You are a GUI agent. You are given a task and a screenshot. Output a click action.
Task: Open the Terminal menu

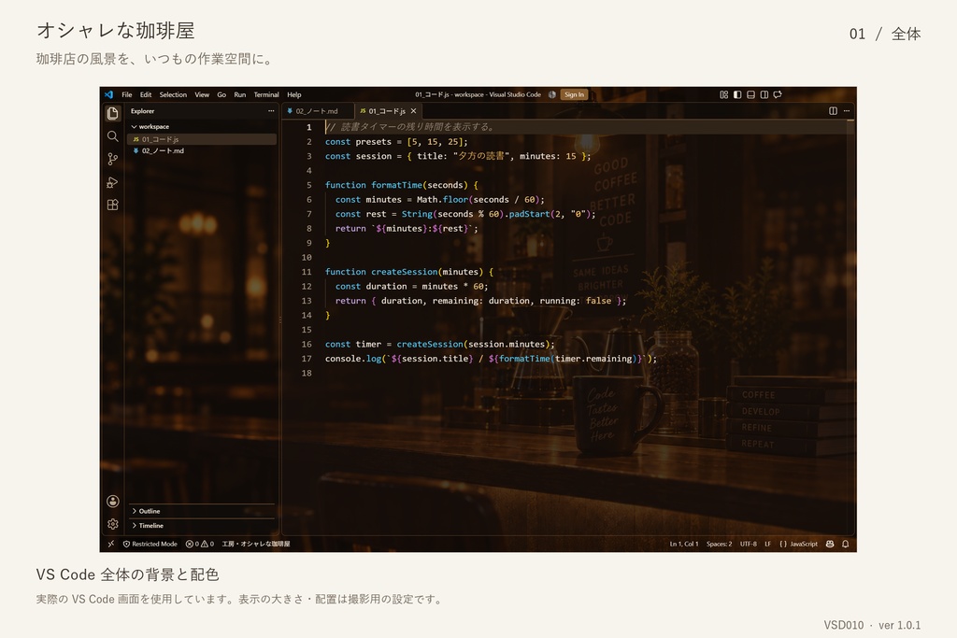(266, 94)
